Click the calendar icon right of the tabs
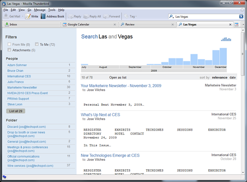247x182 pixels. pos(237,25)
